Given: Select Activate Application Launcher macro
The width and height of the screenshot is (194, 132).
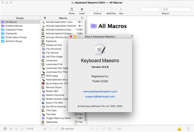Looking at the screenshot, I should point(63,22).
